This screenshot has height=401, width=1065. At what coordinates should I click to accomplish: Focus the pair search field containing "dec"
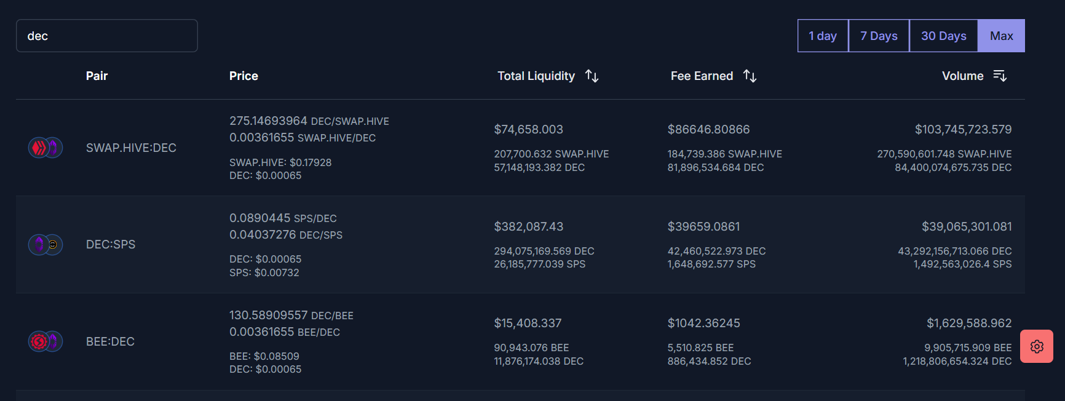pos(107,36)
